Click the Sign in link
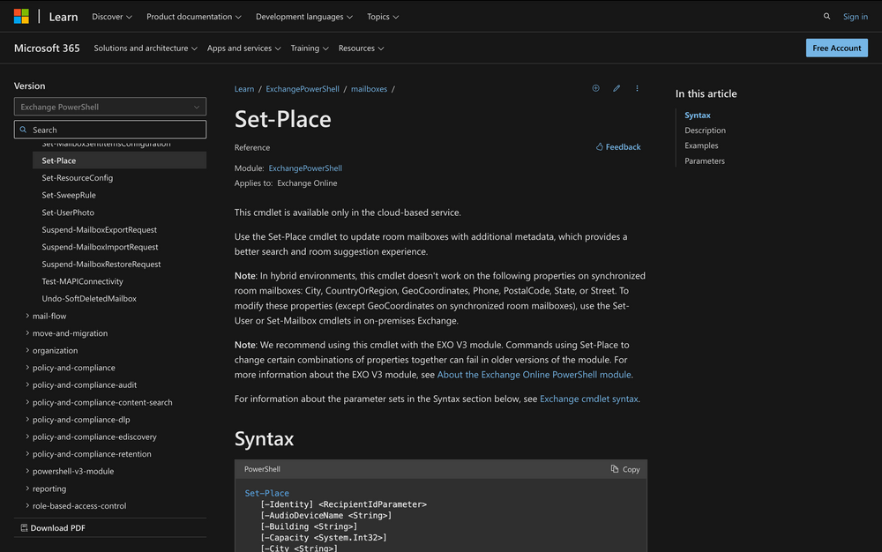 (855, 17)
